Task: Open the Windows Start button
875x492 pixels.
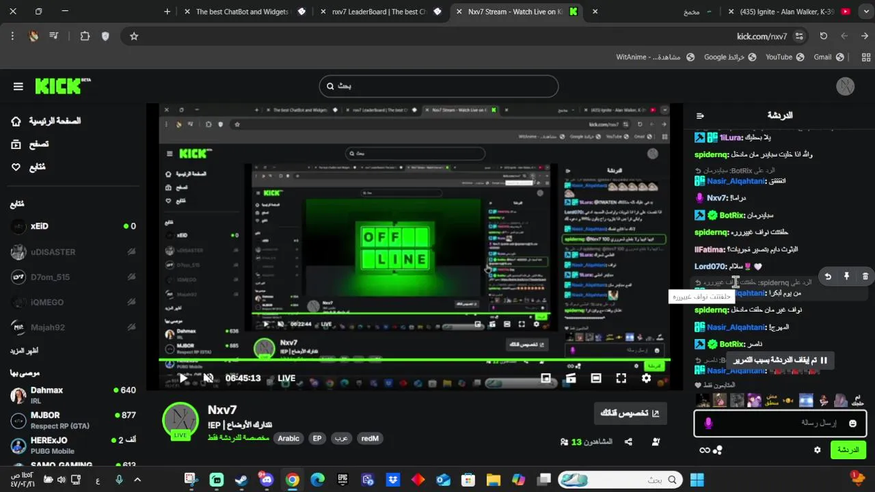Action: point(697,480)
